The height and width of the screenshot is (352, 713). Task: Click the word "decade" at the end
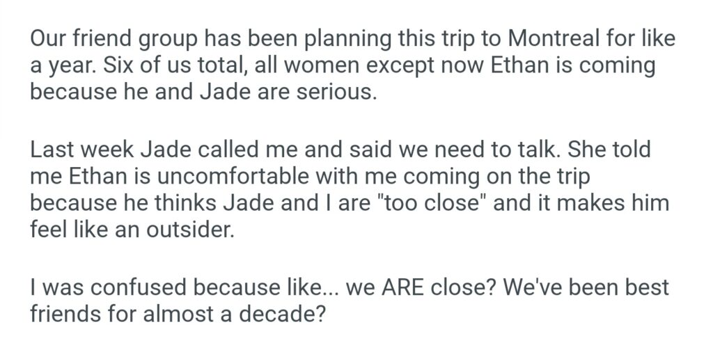click(x=286, y=313)
